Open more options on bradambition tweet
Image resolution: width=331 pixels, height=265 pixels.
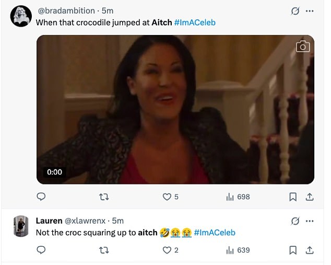[x=310, y=11]
